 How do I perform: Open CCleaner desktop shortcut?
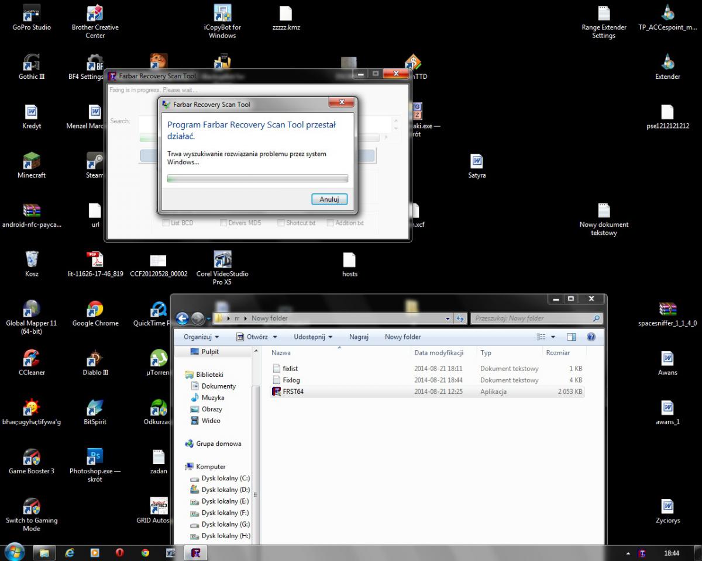coord(32,362)
